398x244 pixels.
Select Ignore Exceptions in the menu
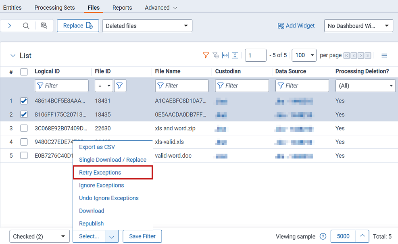click(102, 186)
